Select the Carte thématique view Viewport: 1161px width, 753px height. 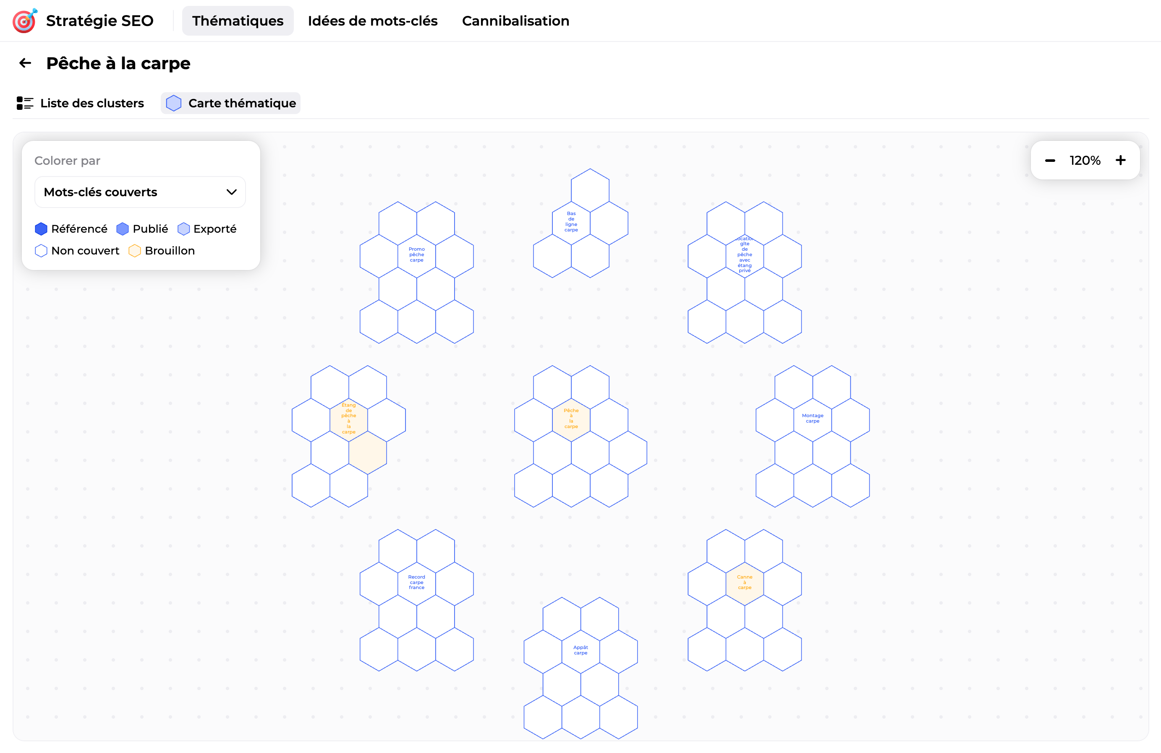pyautogui.click(x=231, y=103)
